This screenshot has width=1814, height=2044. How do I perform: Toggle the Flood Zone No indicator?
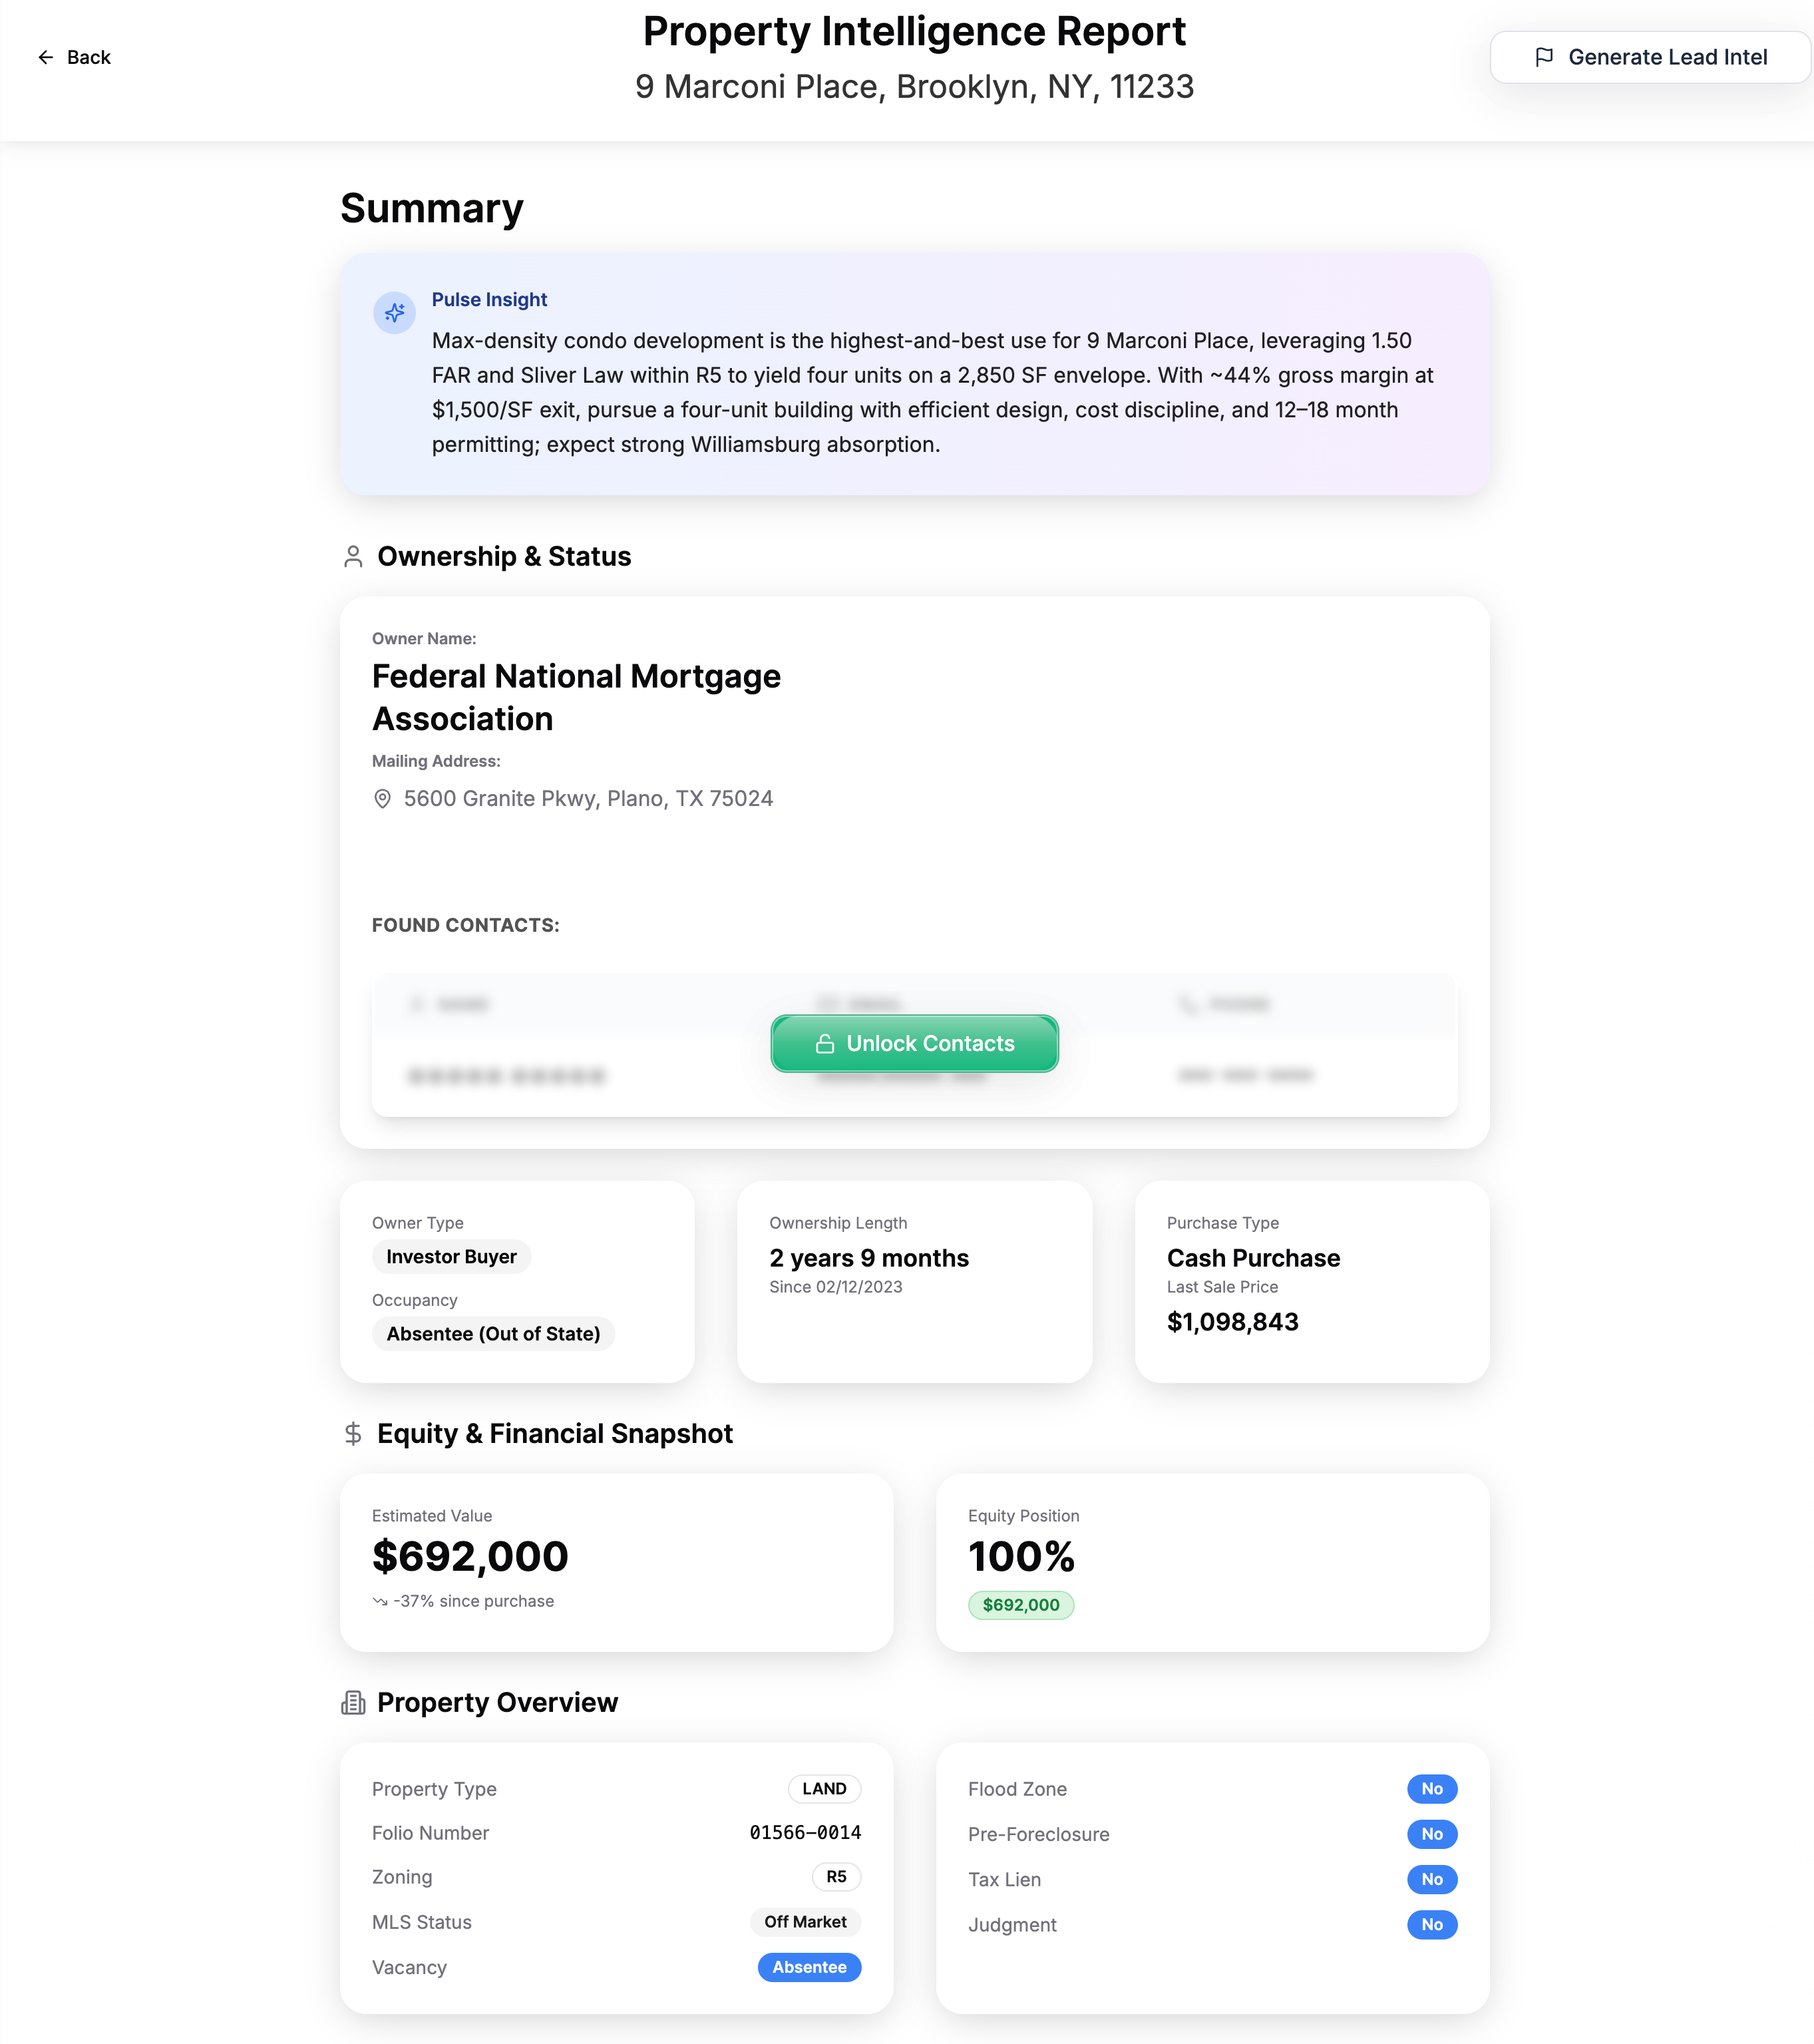point(1432,1789)
